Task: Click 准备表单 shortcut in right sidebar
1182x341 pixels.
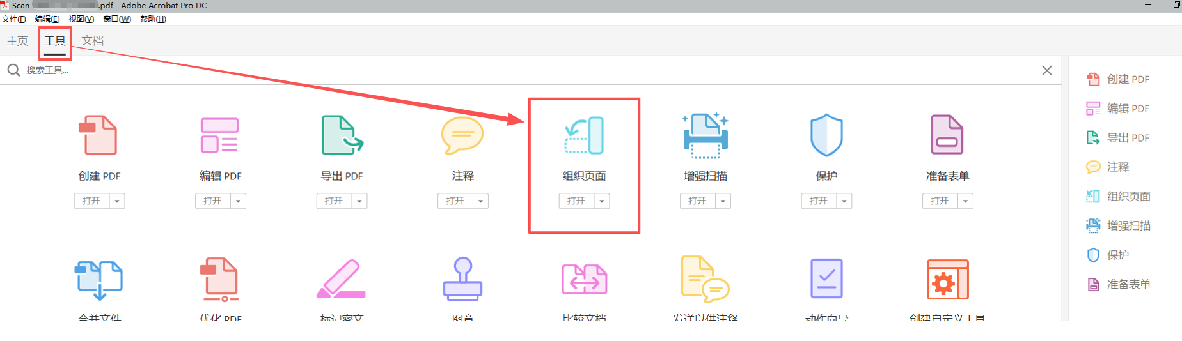Action: pyautogui.click(x=1119, y=285)
